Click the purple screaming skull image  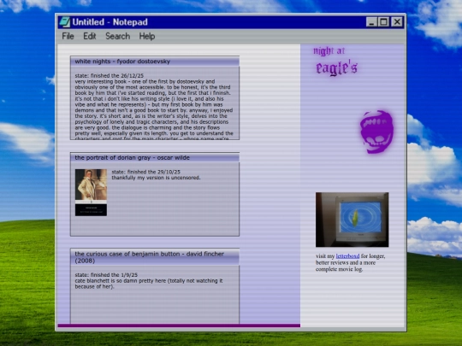(x=376, y=132)
